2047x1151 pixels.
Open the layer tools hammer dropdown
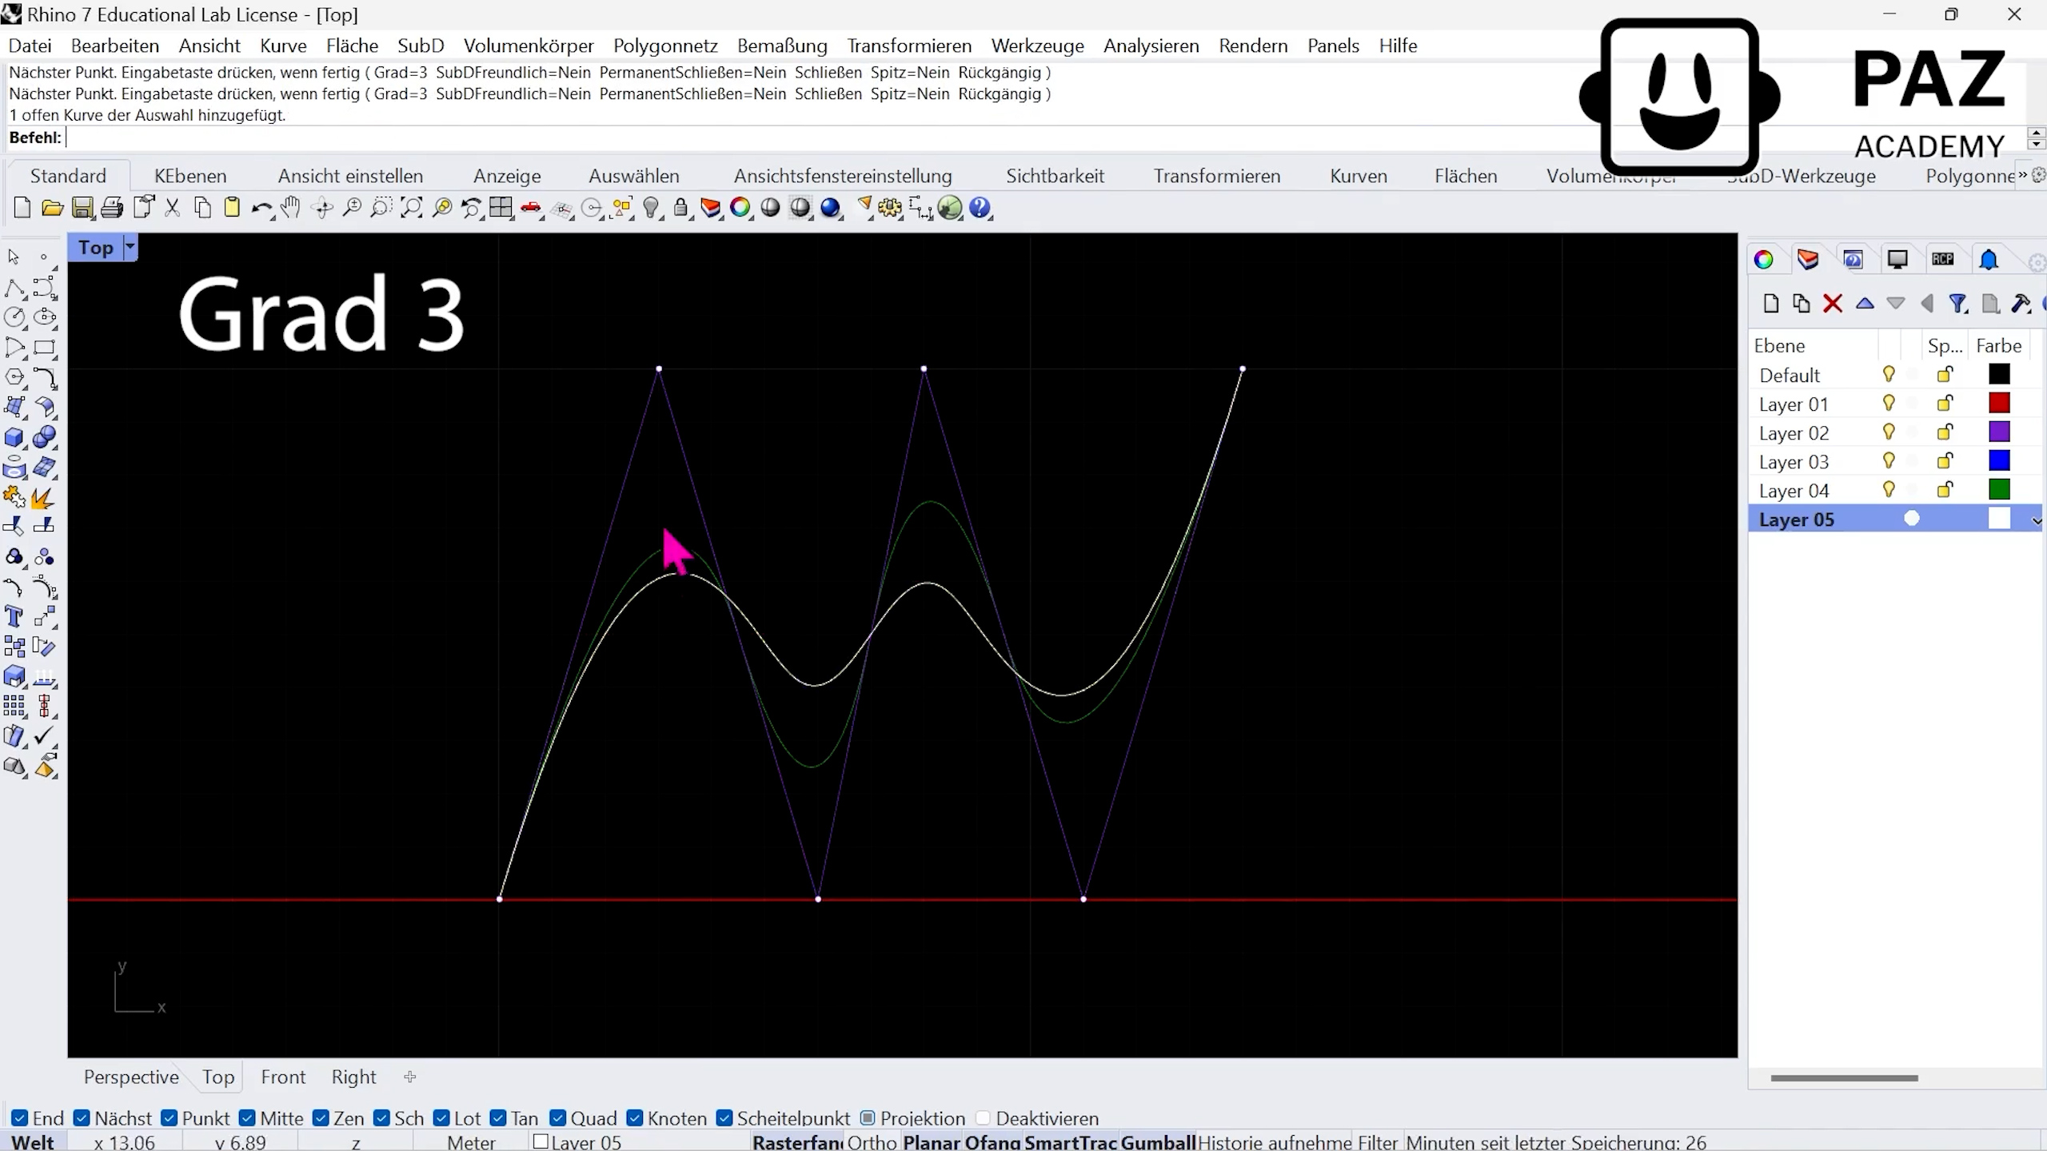(x=2021, y=304)
